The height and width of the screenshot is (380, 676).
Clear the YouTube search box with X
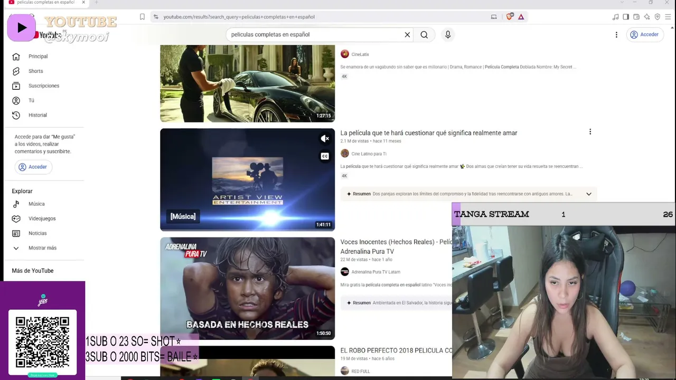(407, 35)
